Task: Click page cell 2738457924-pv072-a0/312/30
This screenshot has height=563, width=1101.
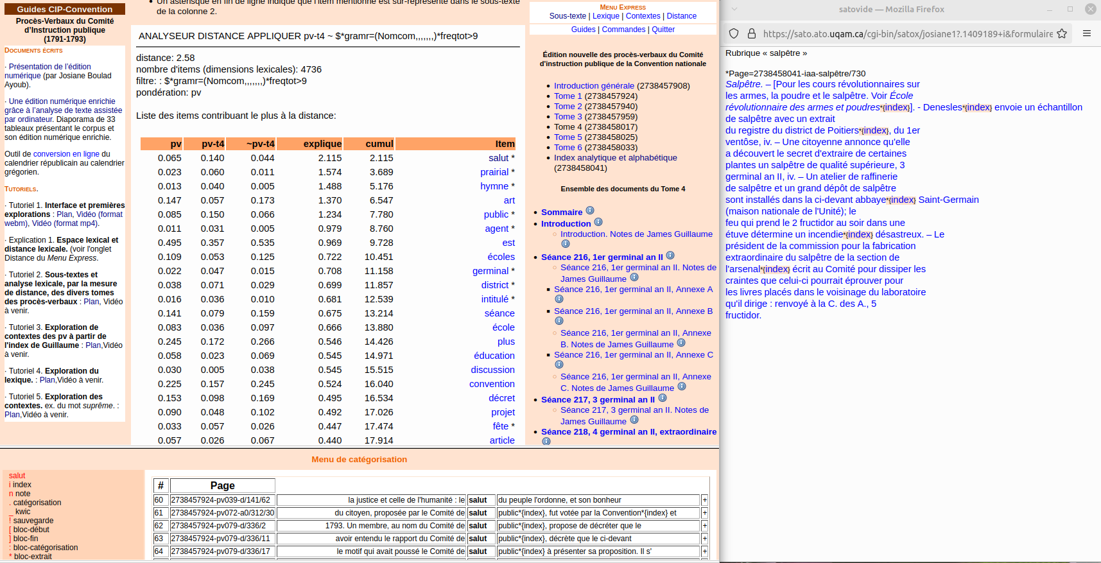Action: point(222,513)
